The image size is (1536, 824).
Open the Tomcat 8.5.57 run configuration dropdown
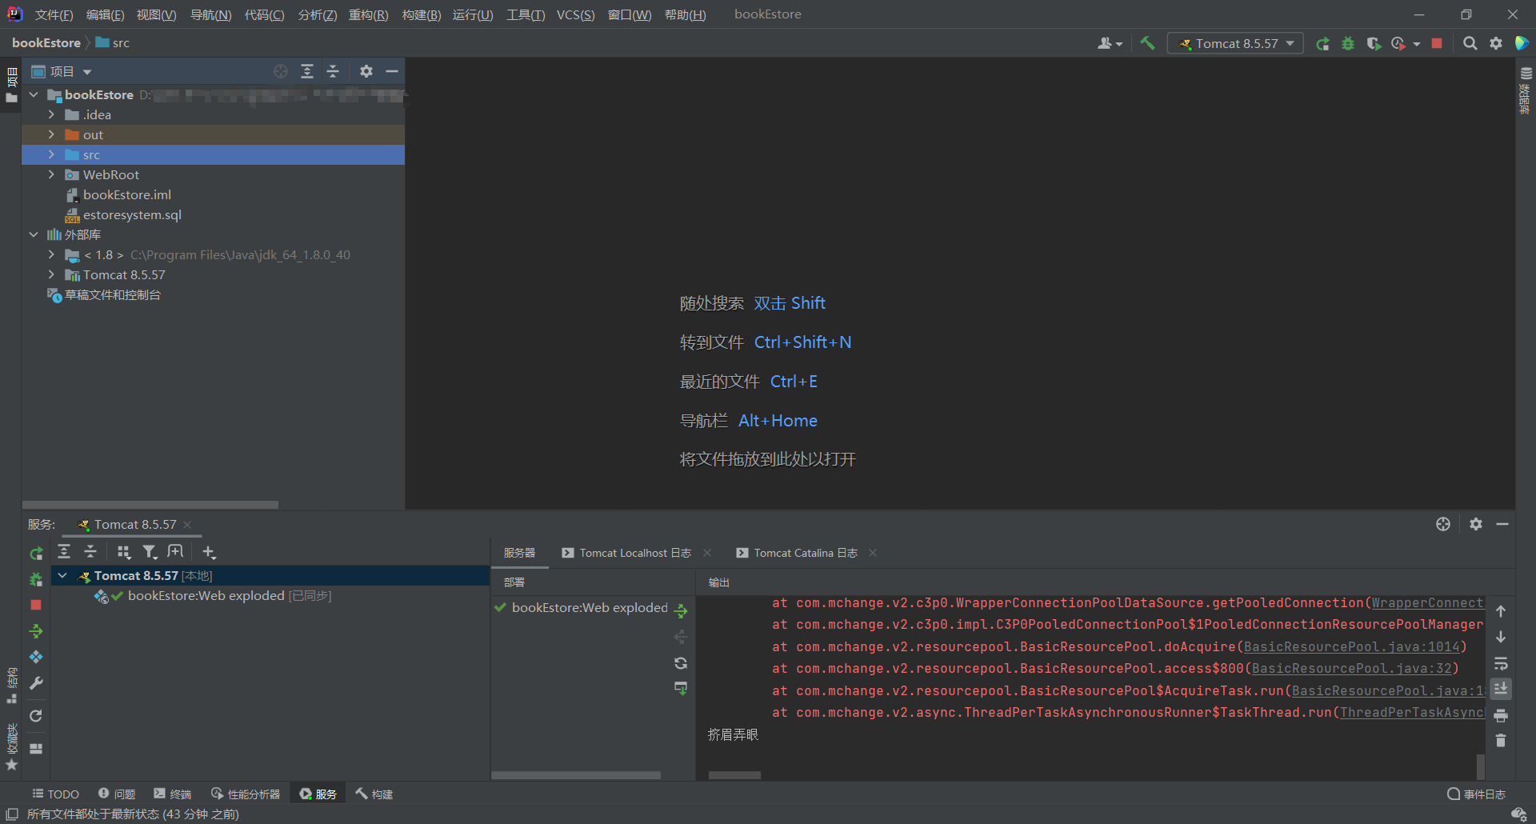pyautogui.click(x=1235, y=43)
